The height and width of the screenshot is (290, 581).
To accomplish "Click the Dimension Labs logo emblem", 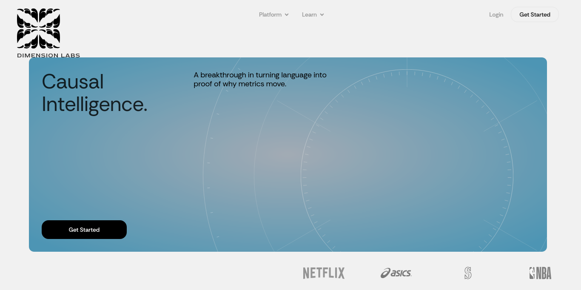I will 38,28.
